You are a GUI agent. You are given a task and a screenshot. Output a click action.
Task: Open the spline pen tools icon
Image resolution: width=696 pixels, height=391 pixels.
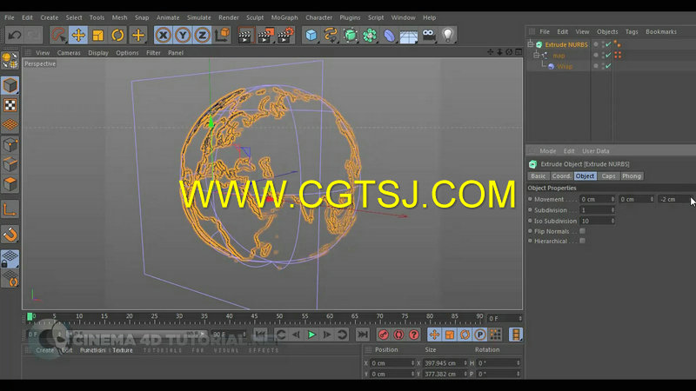331,35
